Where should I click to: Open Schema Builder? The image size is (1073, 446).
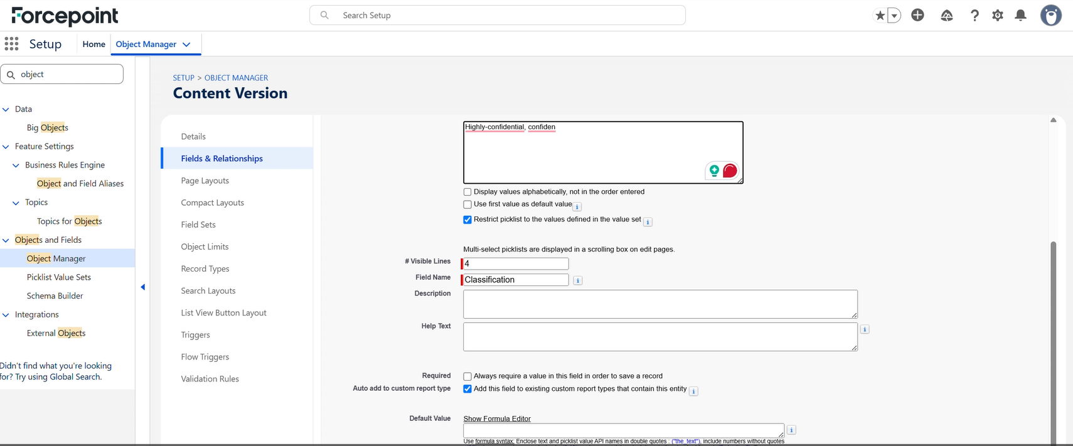[x=55, y=295]
